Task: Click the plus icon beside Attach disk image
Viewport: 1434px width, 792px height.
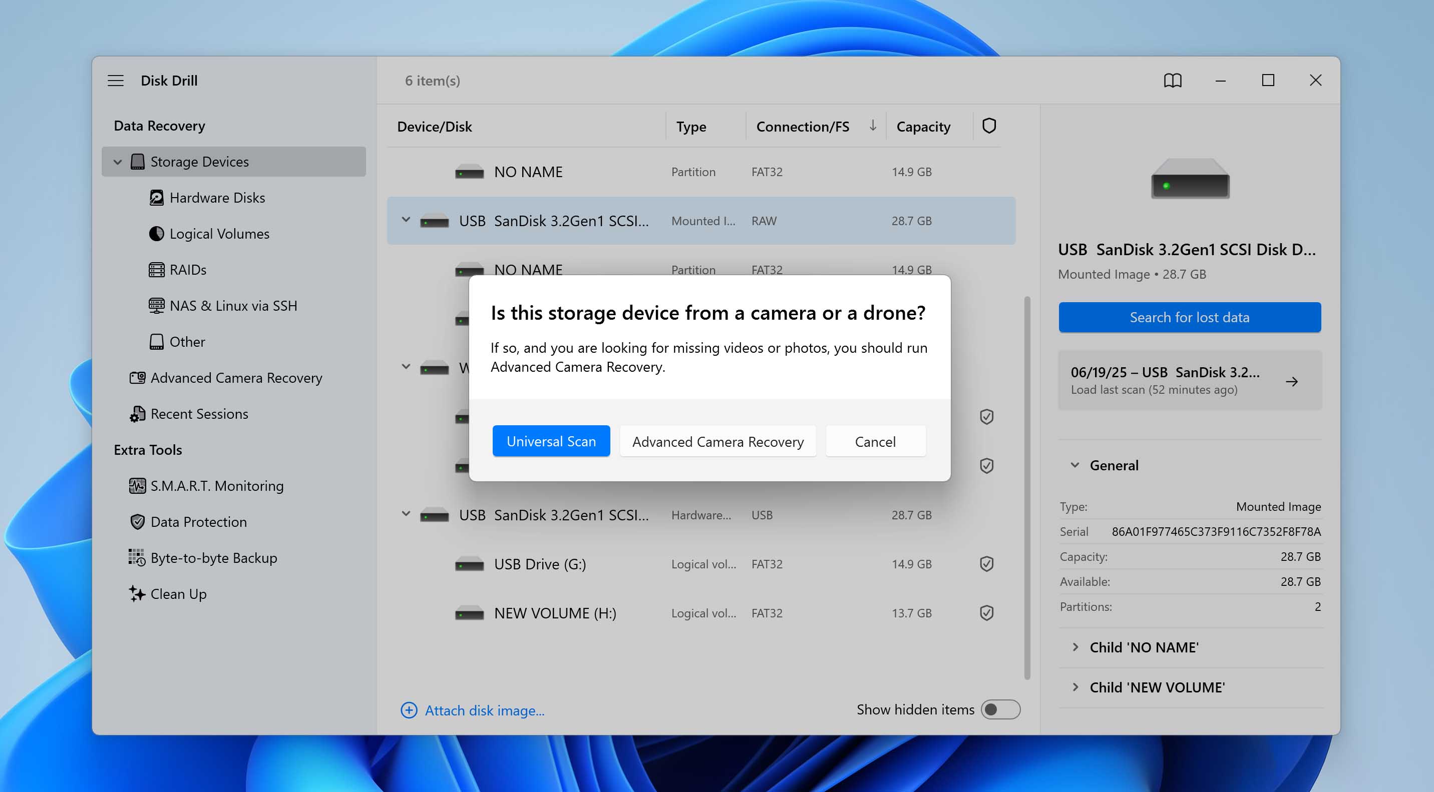Action: pyautogui.click(x=409, y=710)
